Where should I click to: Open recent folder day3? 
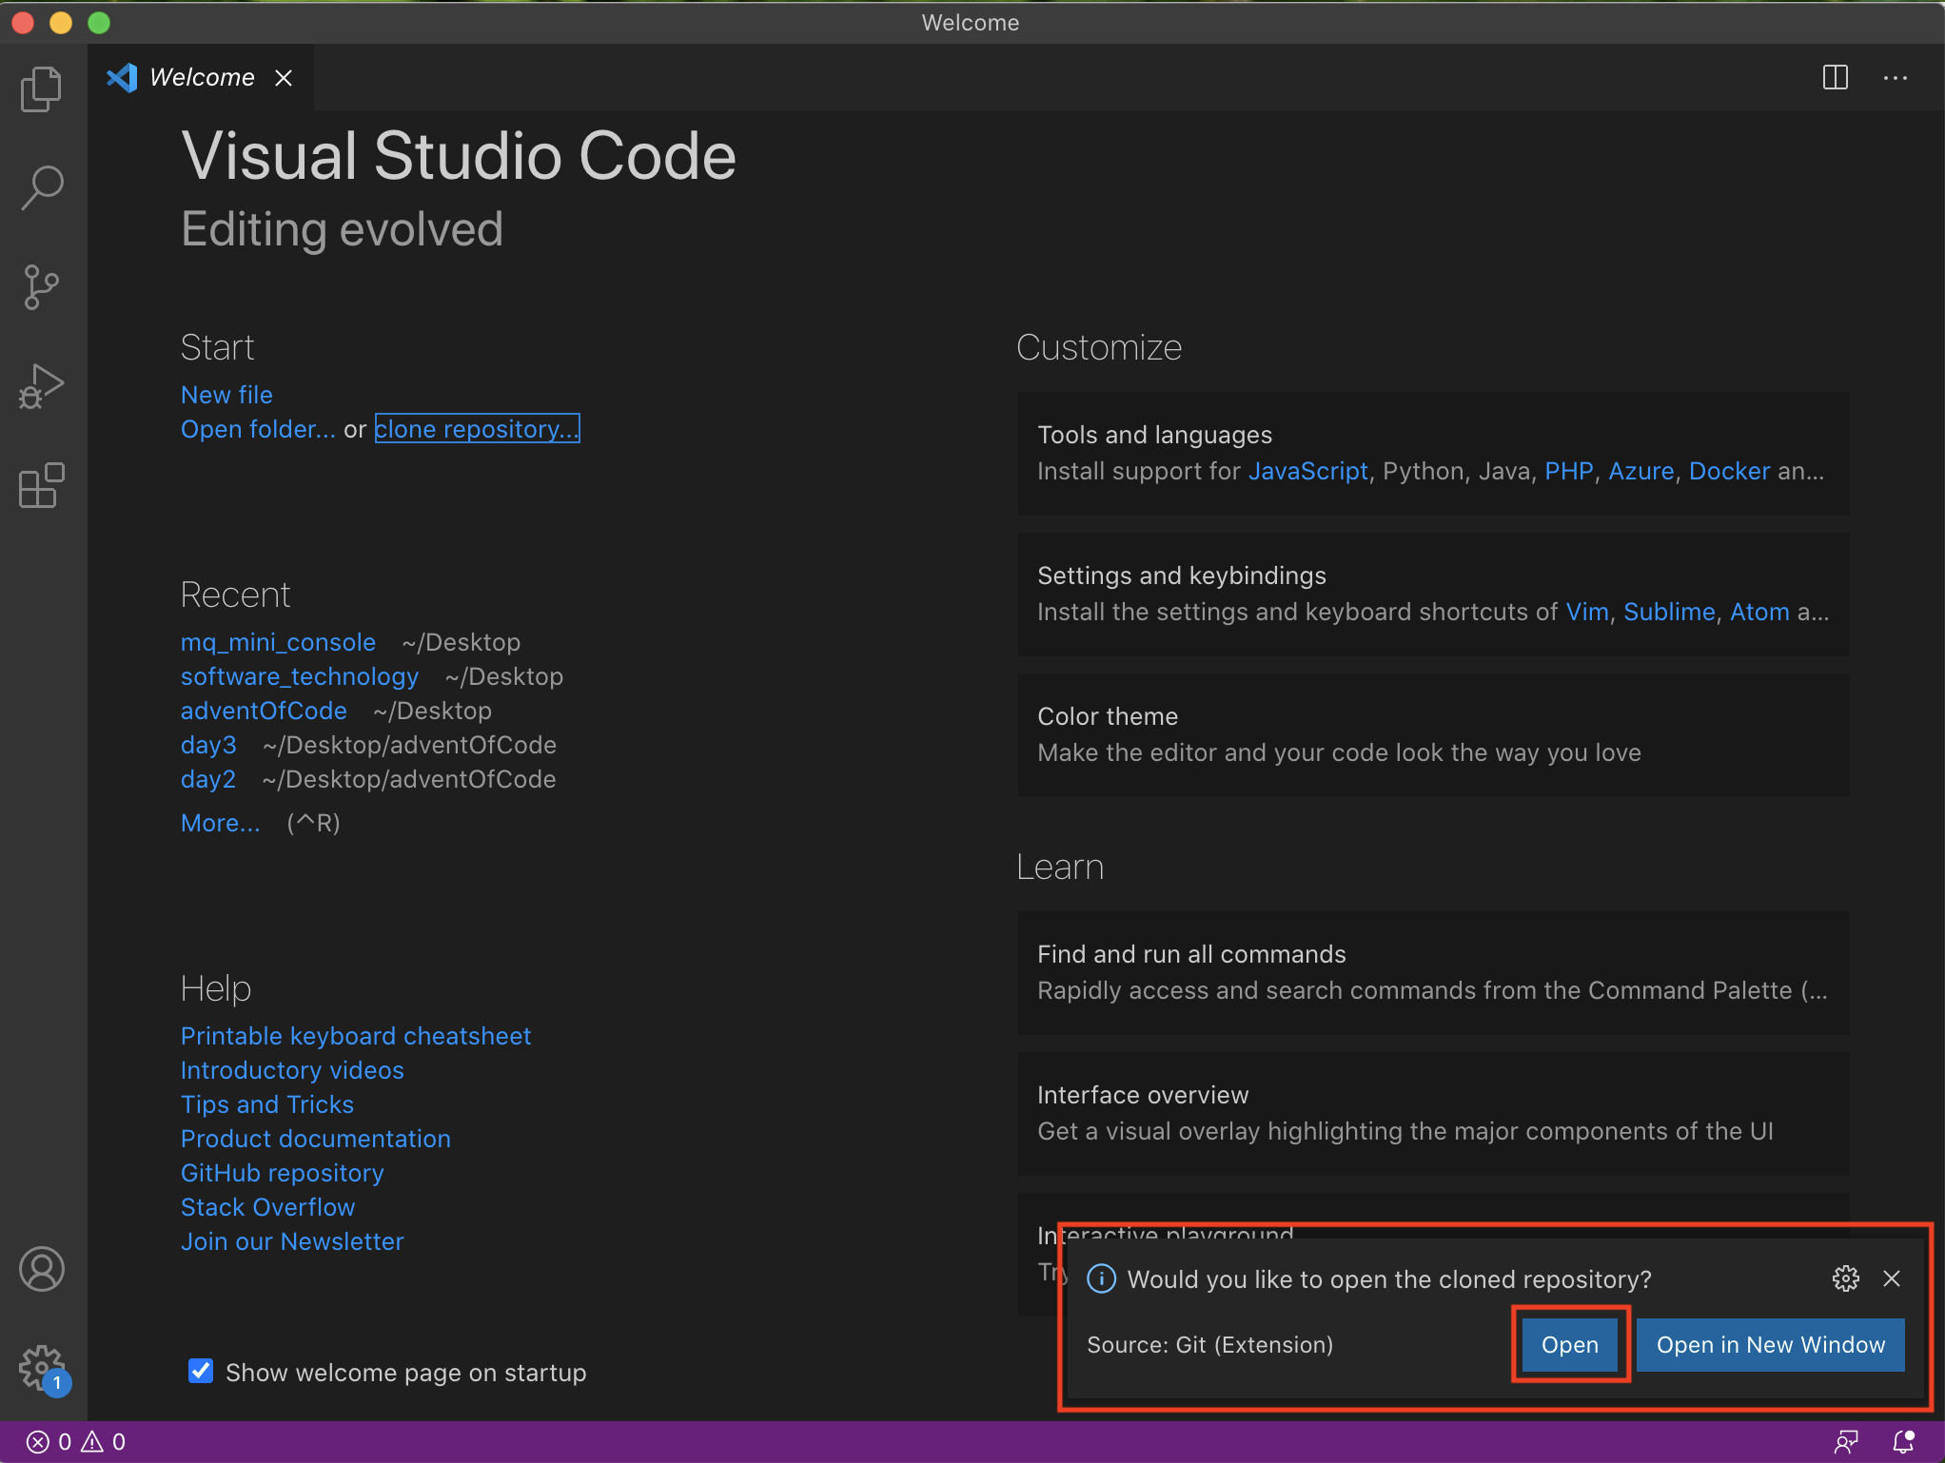pyautogui.click(x=208, y=745)
